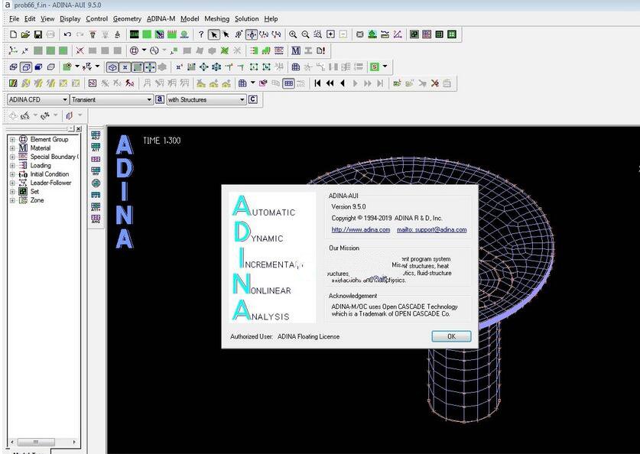Toggle the wireframe box display mode
The width and height of the screenshot is (640, 454).
(x=26, y=67)
